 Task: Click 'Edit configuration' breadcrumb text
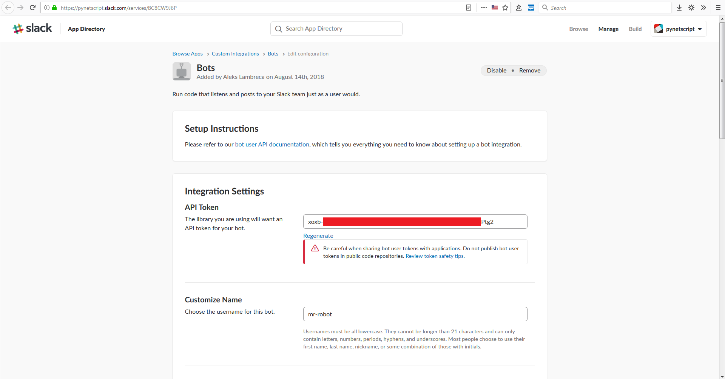[x=308, y=54]
